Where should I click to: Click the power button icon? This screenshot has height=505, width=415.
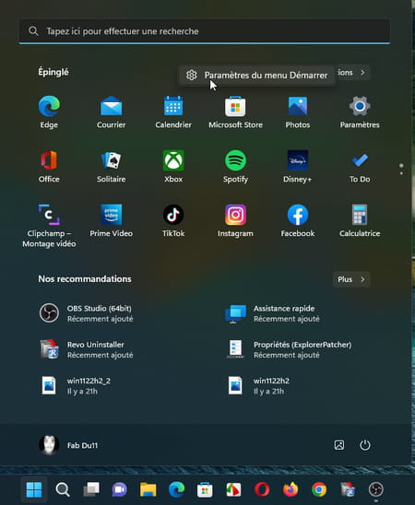pyautogui.click(x=364, y=445)
